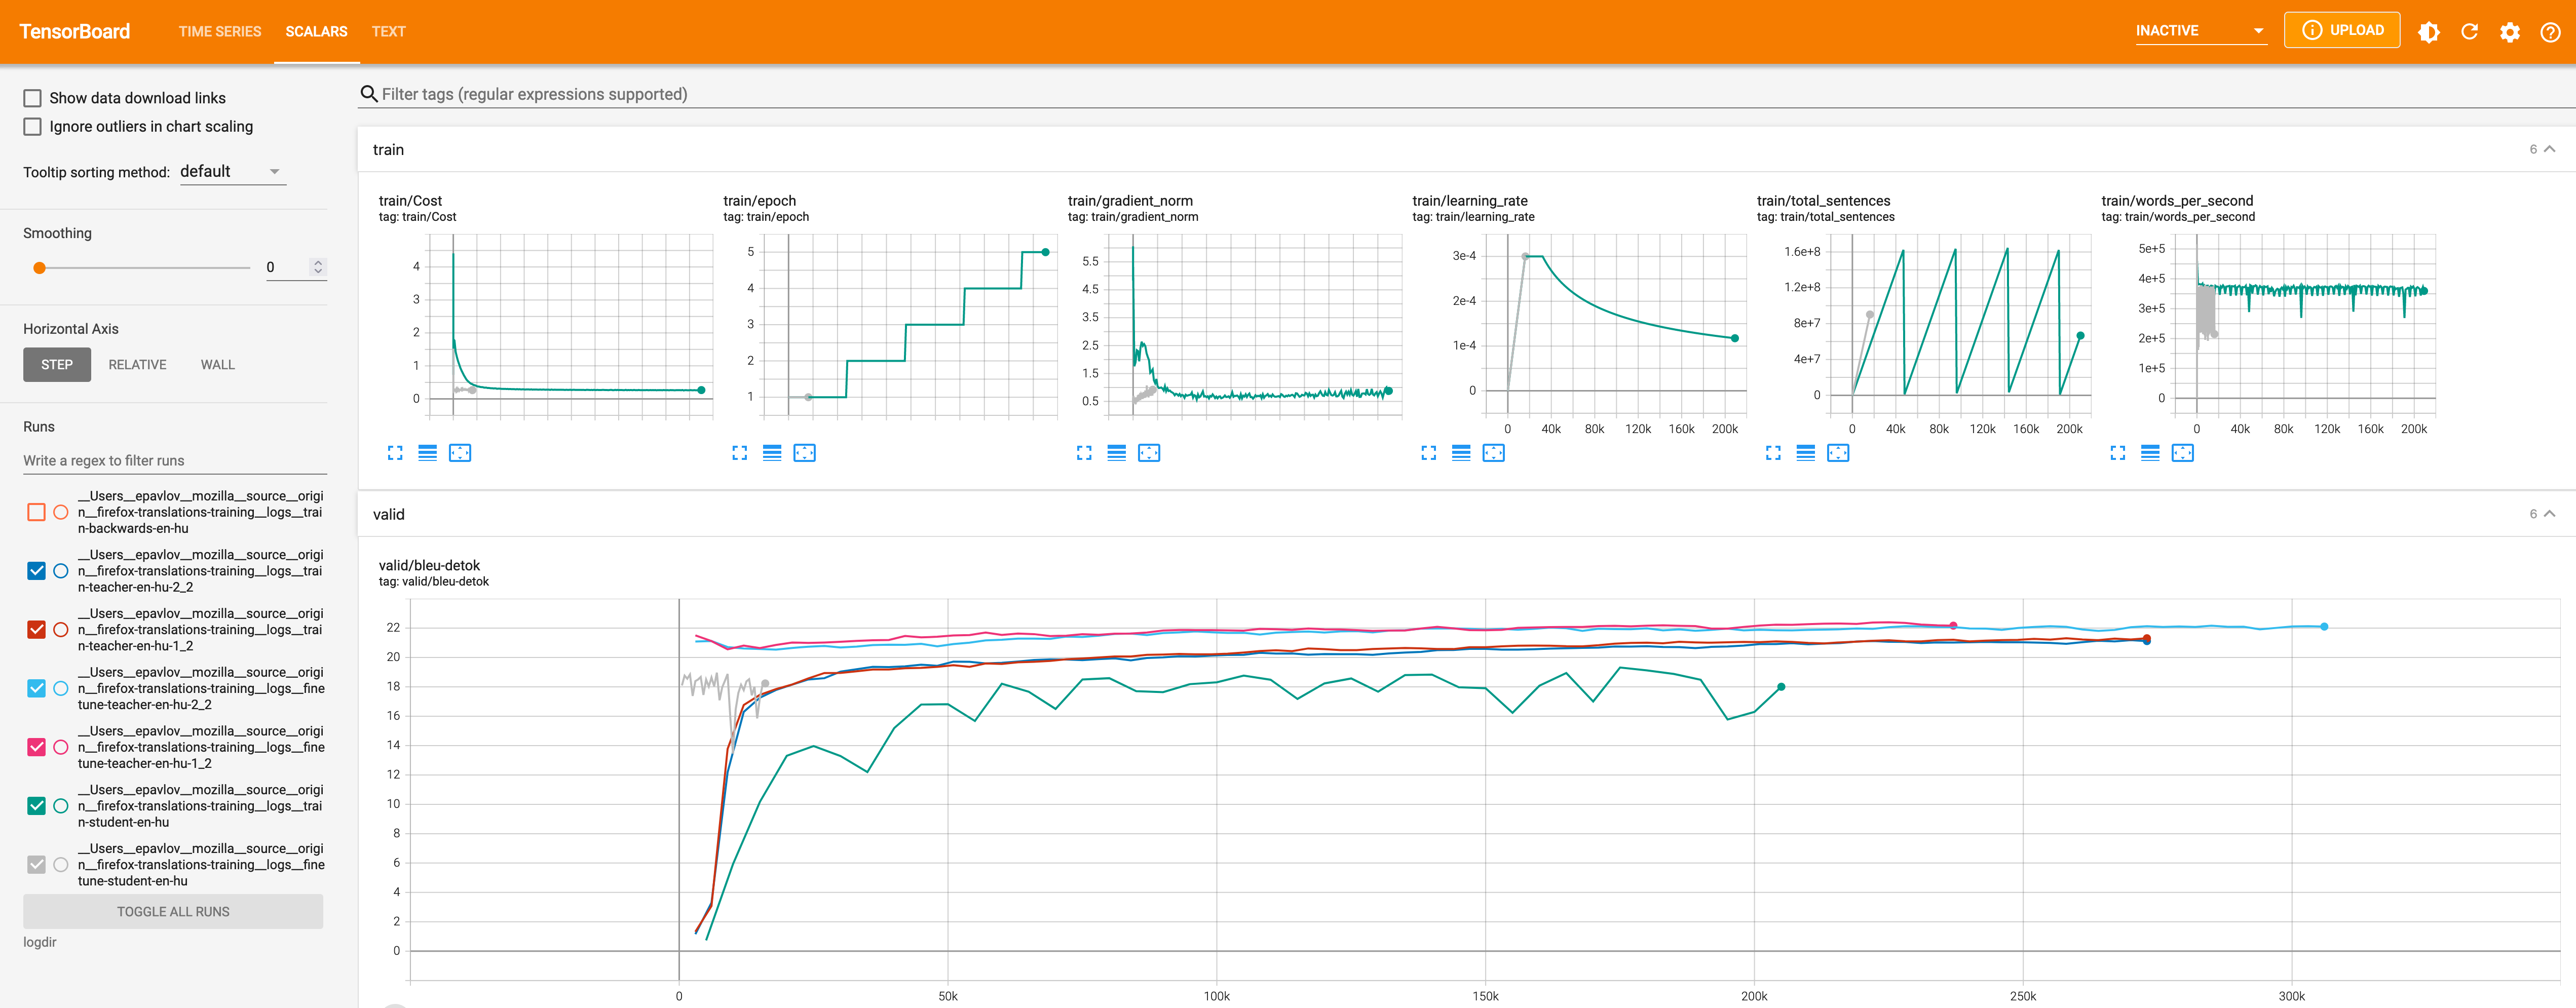Viewport: 2576px width, 1008px height.
Task: Toggle log scale on train/epoch chart
Action: pos(772,453)
